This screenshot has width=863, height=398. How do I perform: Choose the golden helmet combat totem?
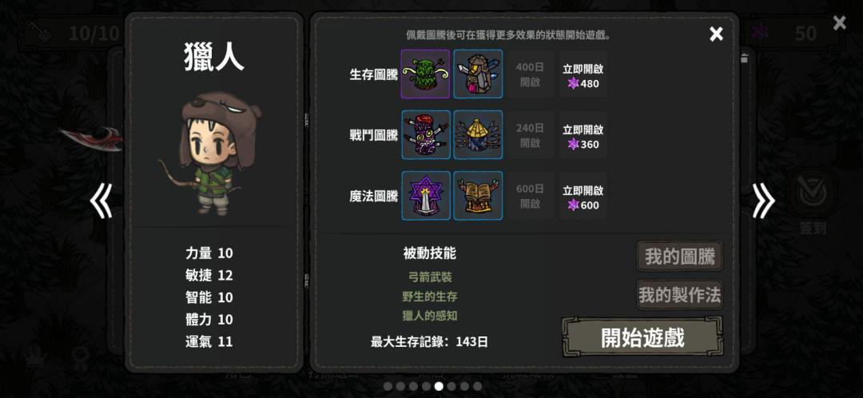(x=478, y=135)
